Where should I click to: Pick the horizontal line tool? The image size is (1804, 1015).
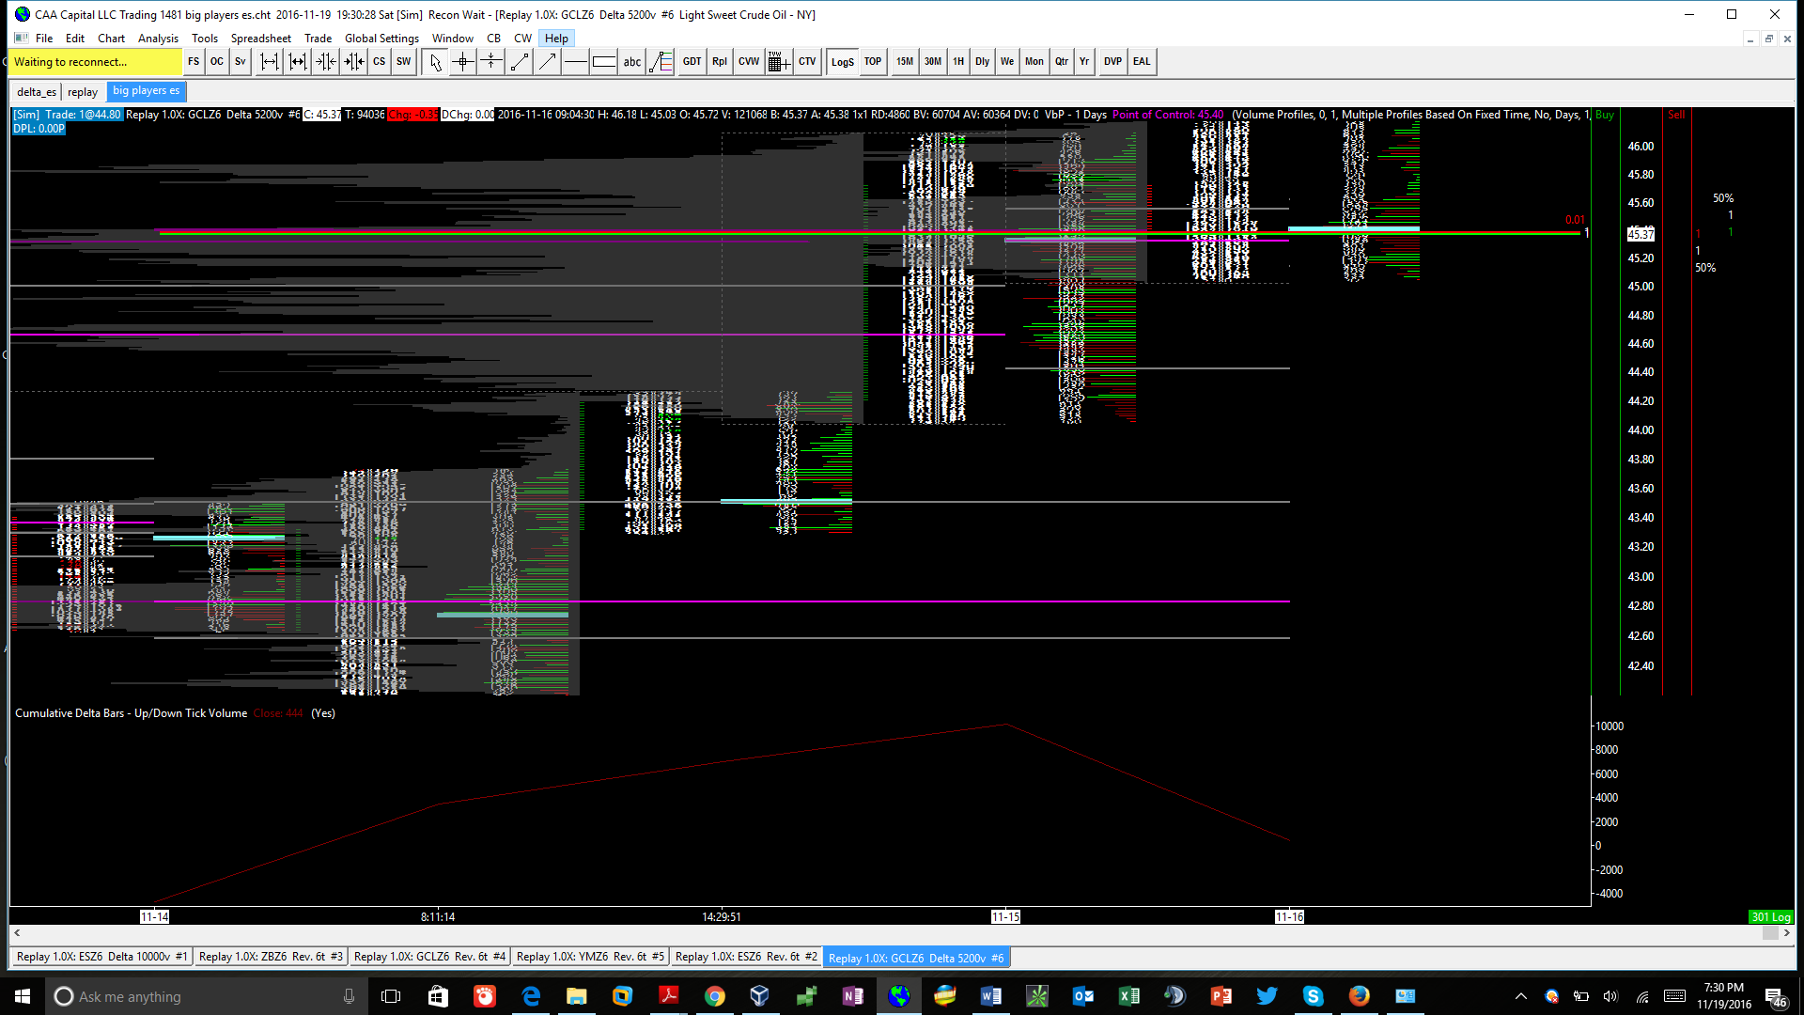coord(576,62)
